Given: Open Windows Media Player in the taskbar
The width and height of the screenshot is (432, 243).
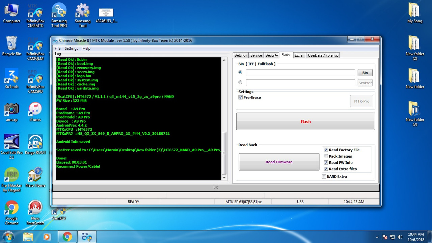Looking at the screenshot, I should coord(47,237).
